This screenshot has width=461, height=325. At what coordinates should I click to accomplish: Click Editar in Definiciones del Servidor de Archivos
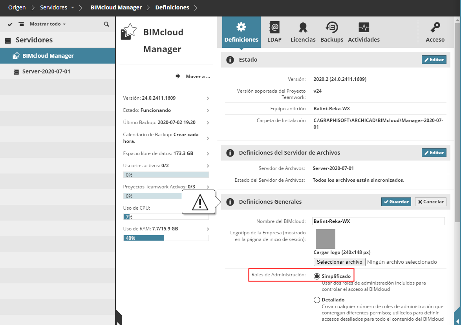click(434, 153)
